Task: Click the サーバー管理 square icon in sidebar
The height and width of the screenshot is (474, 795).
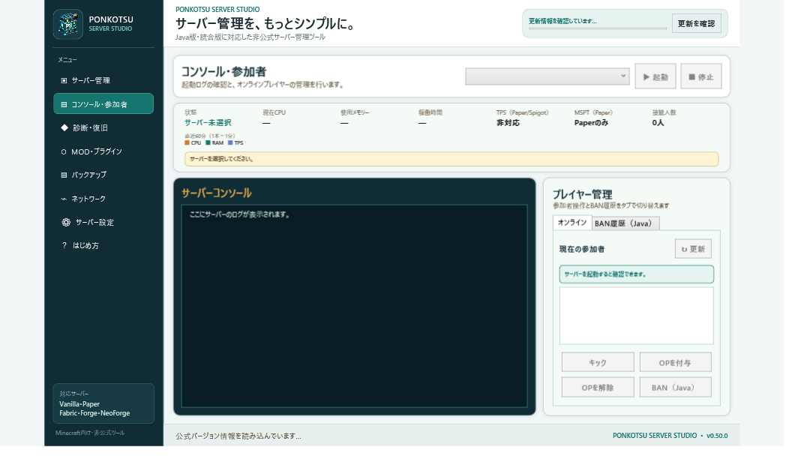Action: [64, 80]
